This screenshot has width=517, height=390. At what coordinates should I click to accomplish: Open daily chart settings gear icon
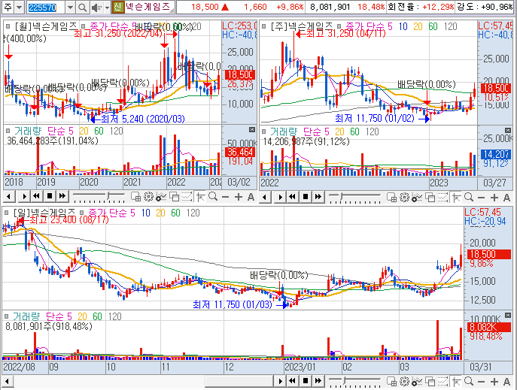(404, 381)
